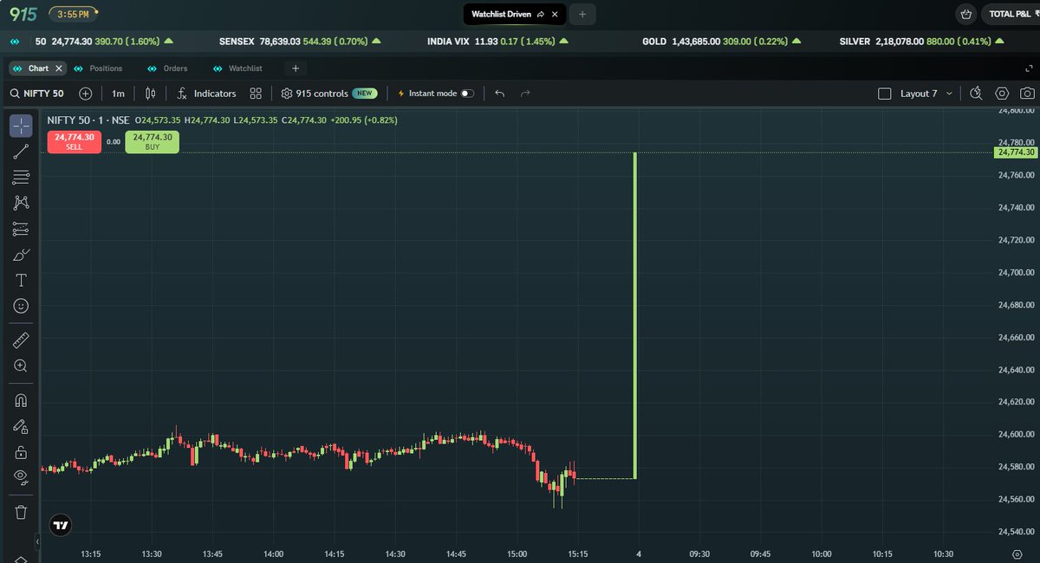This screenshot has height=563, width=1040.
Task: Click the TOTAL P&L pill
Action: pos(1011,15)
